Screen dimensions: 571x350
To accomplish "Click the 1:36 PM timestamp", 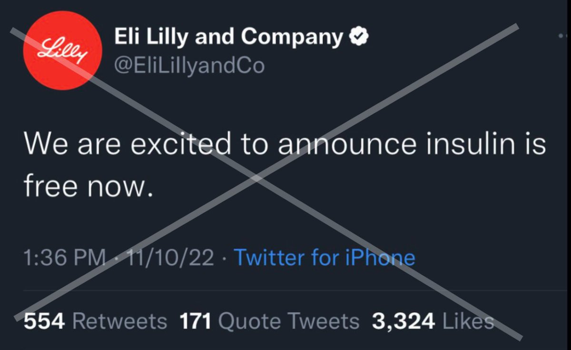I will click(64, 258).
